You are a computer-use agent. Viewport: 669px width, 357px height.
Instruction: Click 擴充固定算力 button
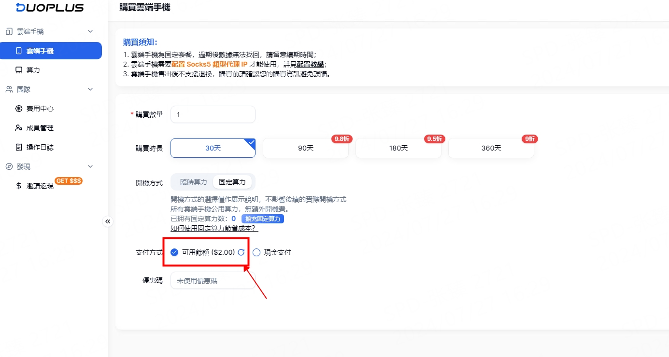click(x=262, y=219)
